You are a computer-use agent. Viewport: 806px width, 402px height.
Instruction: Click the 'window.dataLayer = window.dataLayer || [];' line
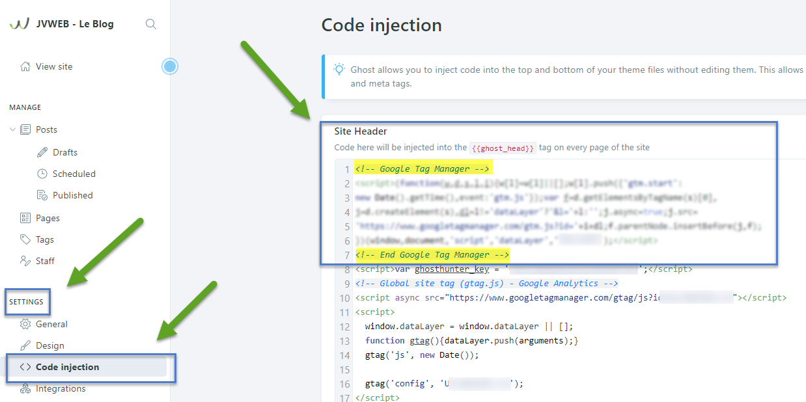click(469, 327)
